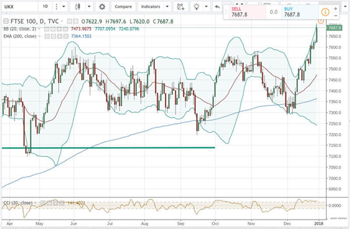The height and width of the screenshot is (229, 350).
Task: Open the BB (20, close, 2) dropdown arrow
Action: click(x=39, y=29)
